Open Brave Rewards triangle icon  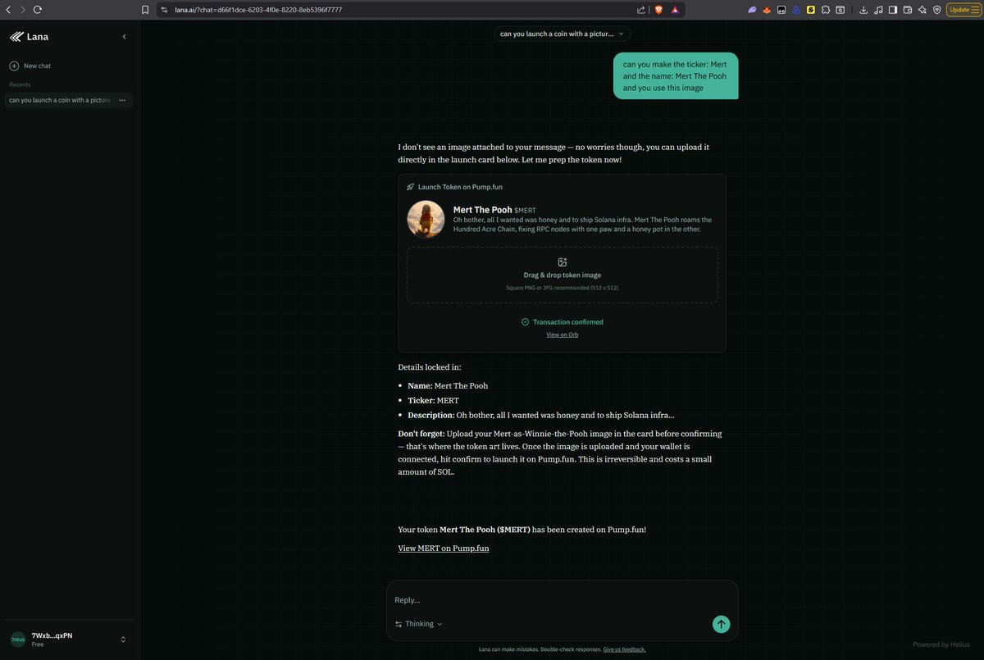coord(675,10)
